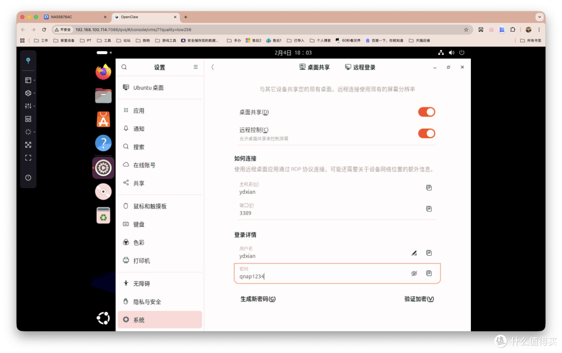Click the password field containing qnap1234
Screen dimensions: 562x353
tap(337, 273)
